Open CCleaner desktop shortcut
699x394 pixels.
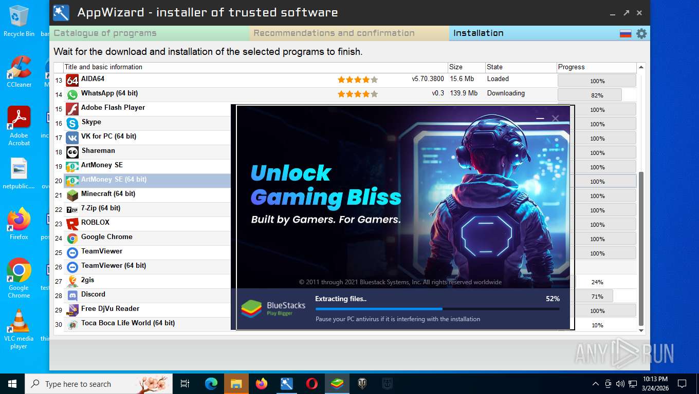click(19, 71)
